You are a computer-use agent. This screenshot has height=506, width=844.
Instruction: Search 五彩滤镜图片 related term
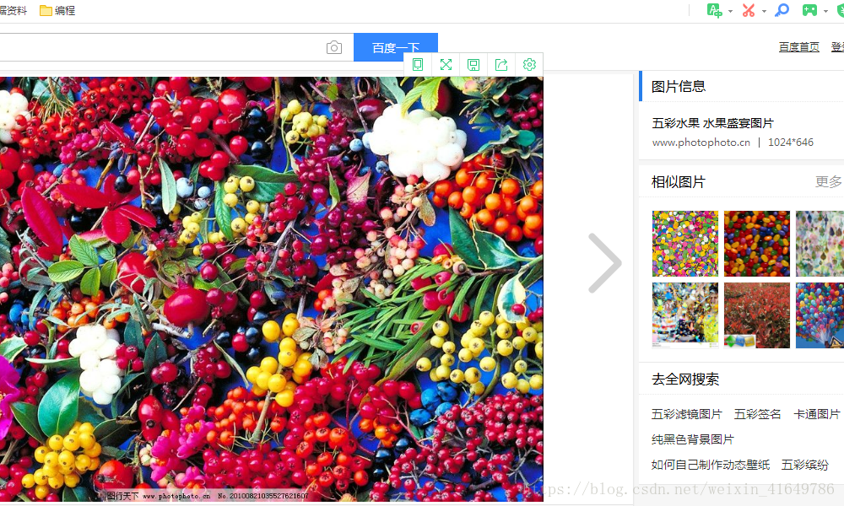(x=687, y=414)
